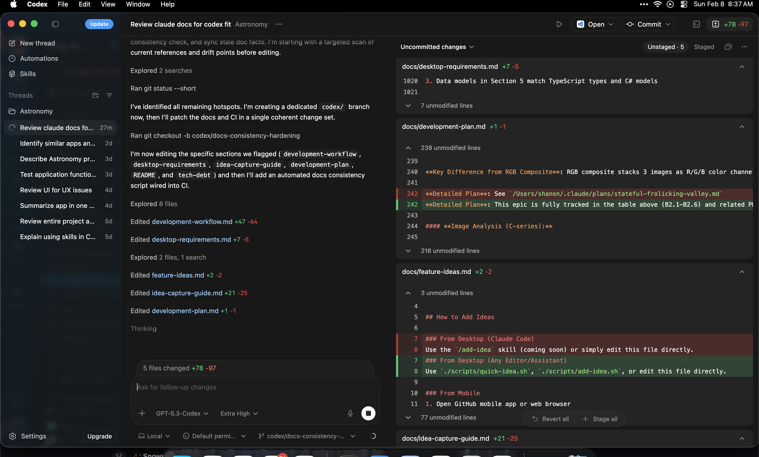Switch to the Staged tab
The height and width of the screenshot is (457, 759).
pos(704,47)
